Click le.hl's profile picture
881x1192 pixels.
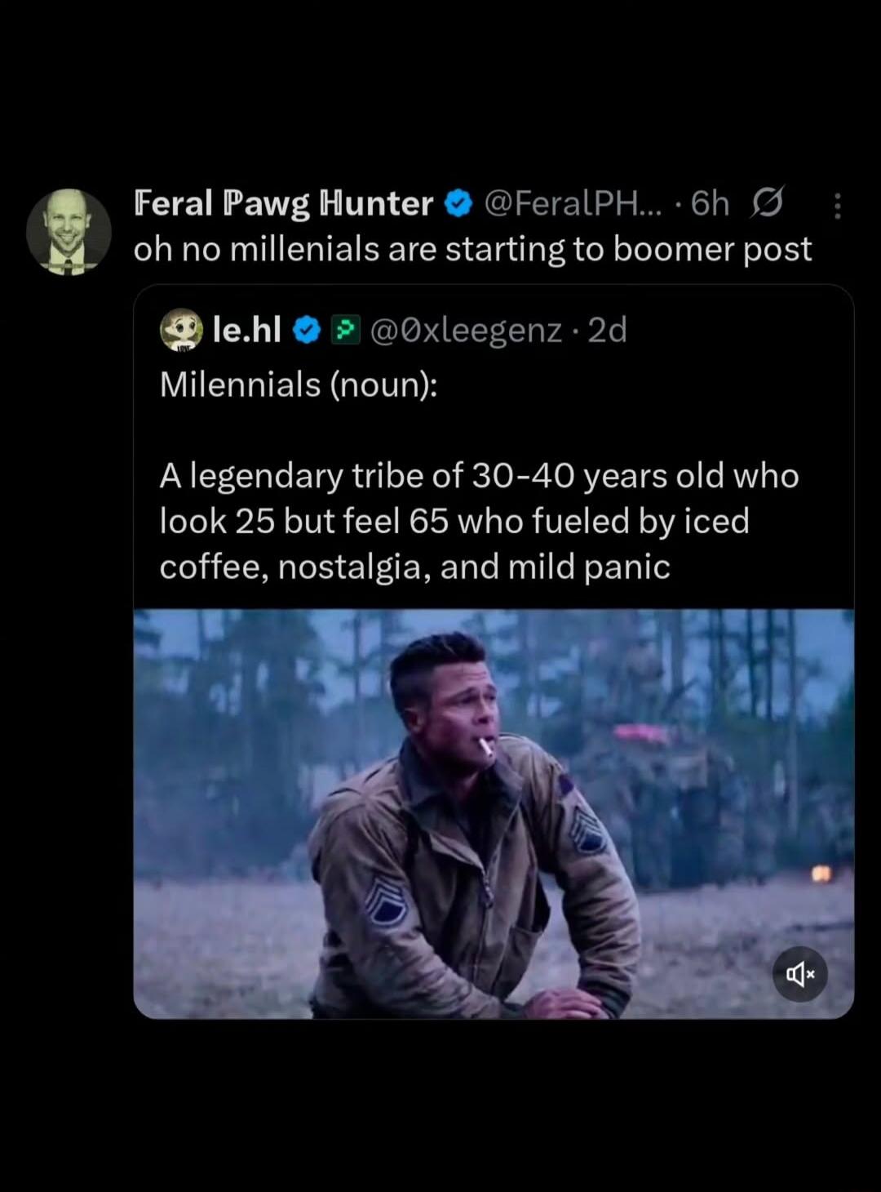[181, 330]
